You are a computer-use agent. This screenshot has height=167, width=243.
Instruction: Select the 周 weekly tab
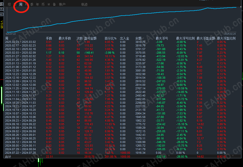tap(21, 4)
